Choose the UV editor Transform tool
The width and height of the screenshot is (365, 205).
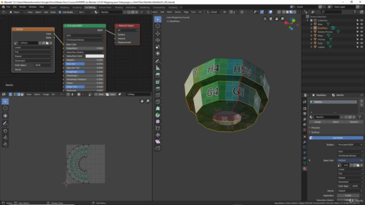5,116
